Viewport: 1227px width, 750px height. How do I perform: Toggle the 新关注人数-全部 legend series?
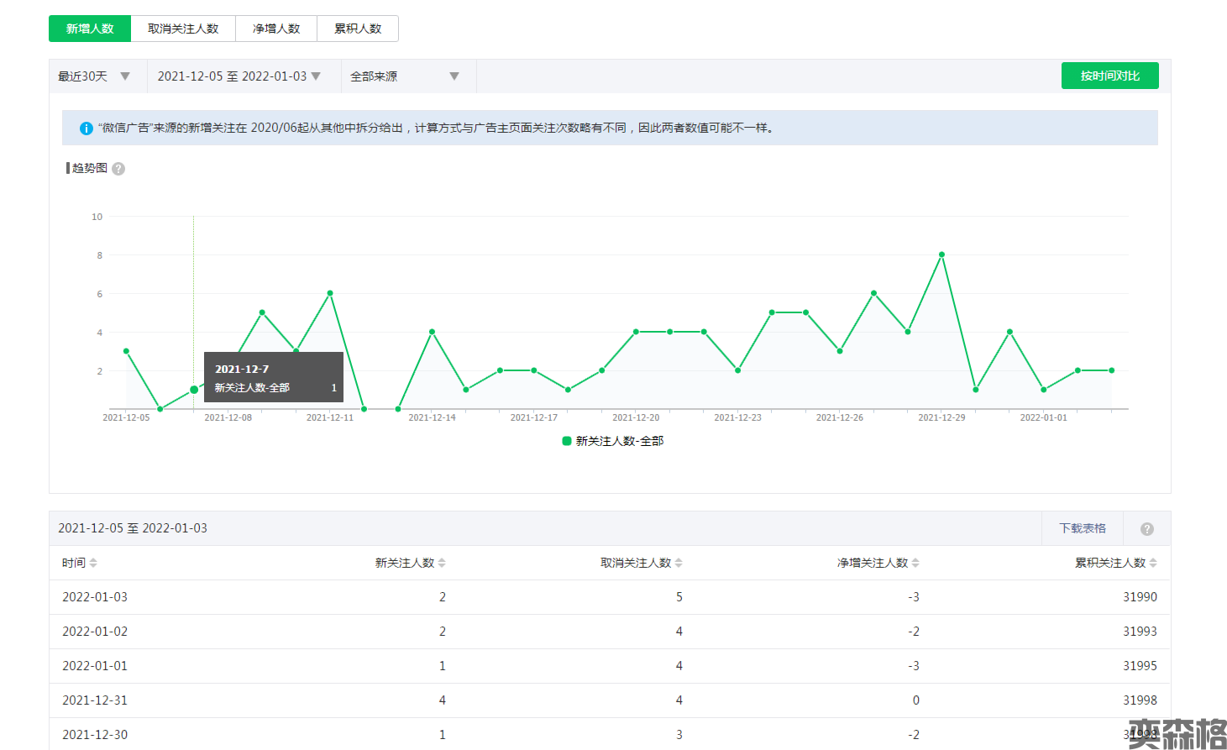tap(613, 441)
